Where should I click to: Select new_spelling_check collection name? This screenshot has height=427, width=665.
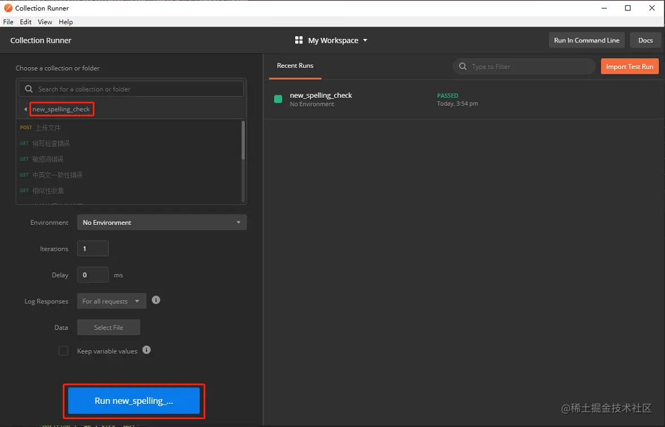tap(61, 110)
